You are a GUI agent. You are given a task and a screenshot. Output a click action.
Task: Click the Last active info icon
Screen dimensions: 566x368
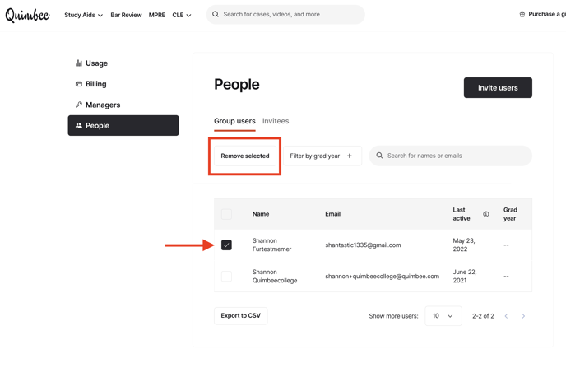(486, 214)
